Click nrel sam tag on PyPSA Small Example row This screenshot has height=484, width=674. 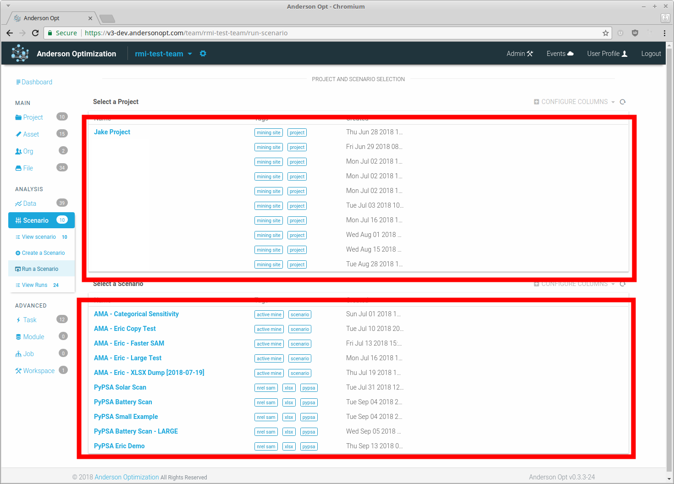(x=266, y=417)
